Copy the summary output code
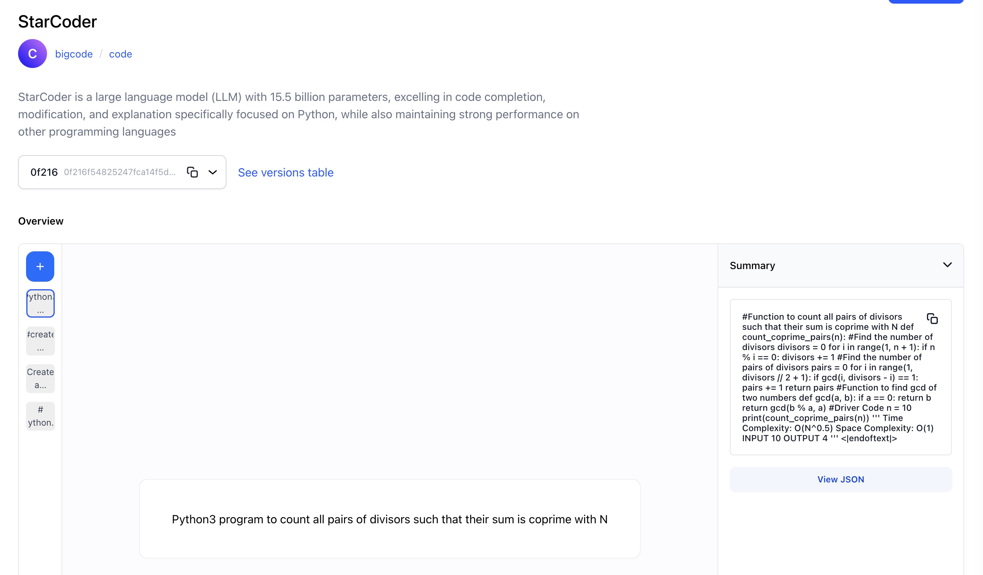This screenshot has height=575, width=983. point(932,319)
